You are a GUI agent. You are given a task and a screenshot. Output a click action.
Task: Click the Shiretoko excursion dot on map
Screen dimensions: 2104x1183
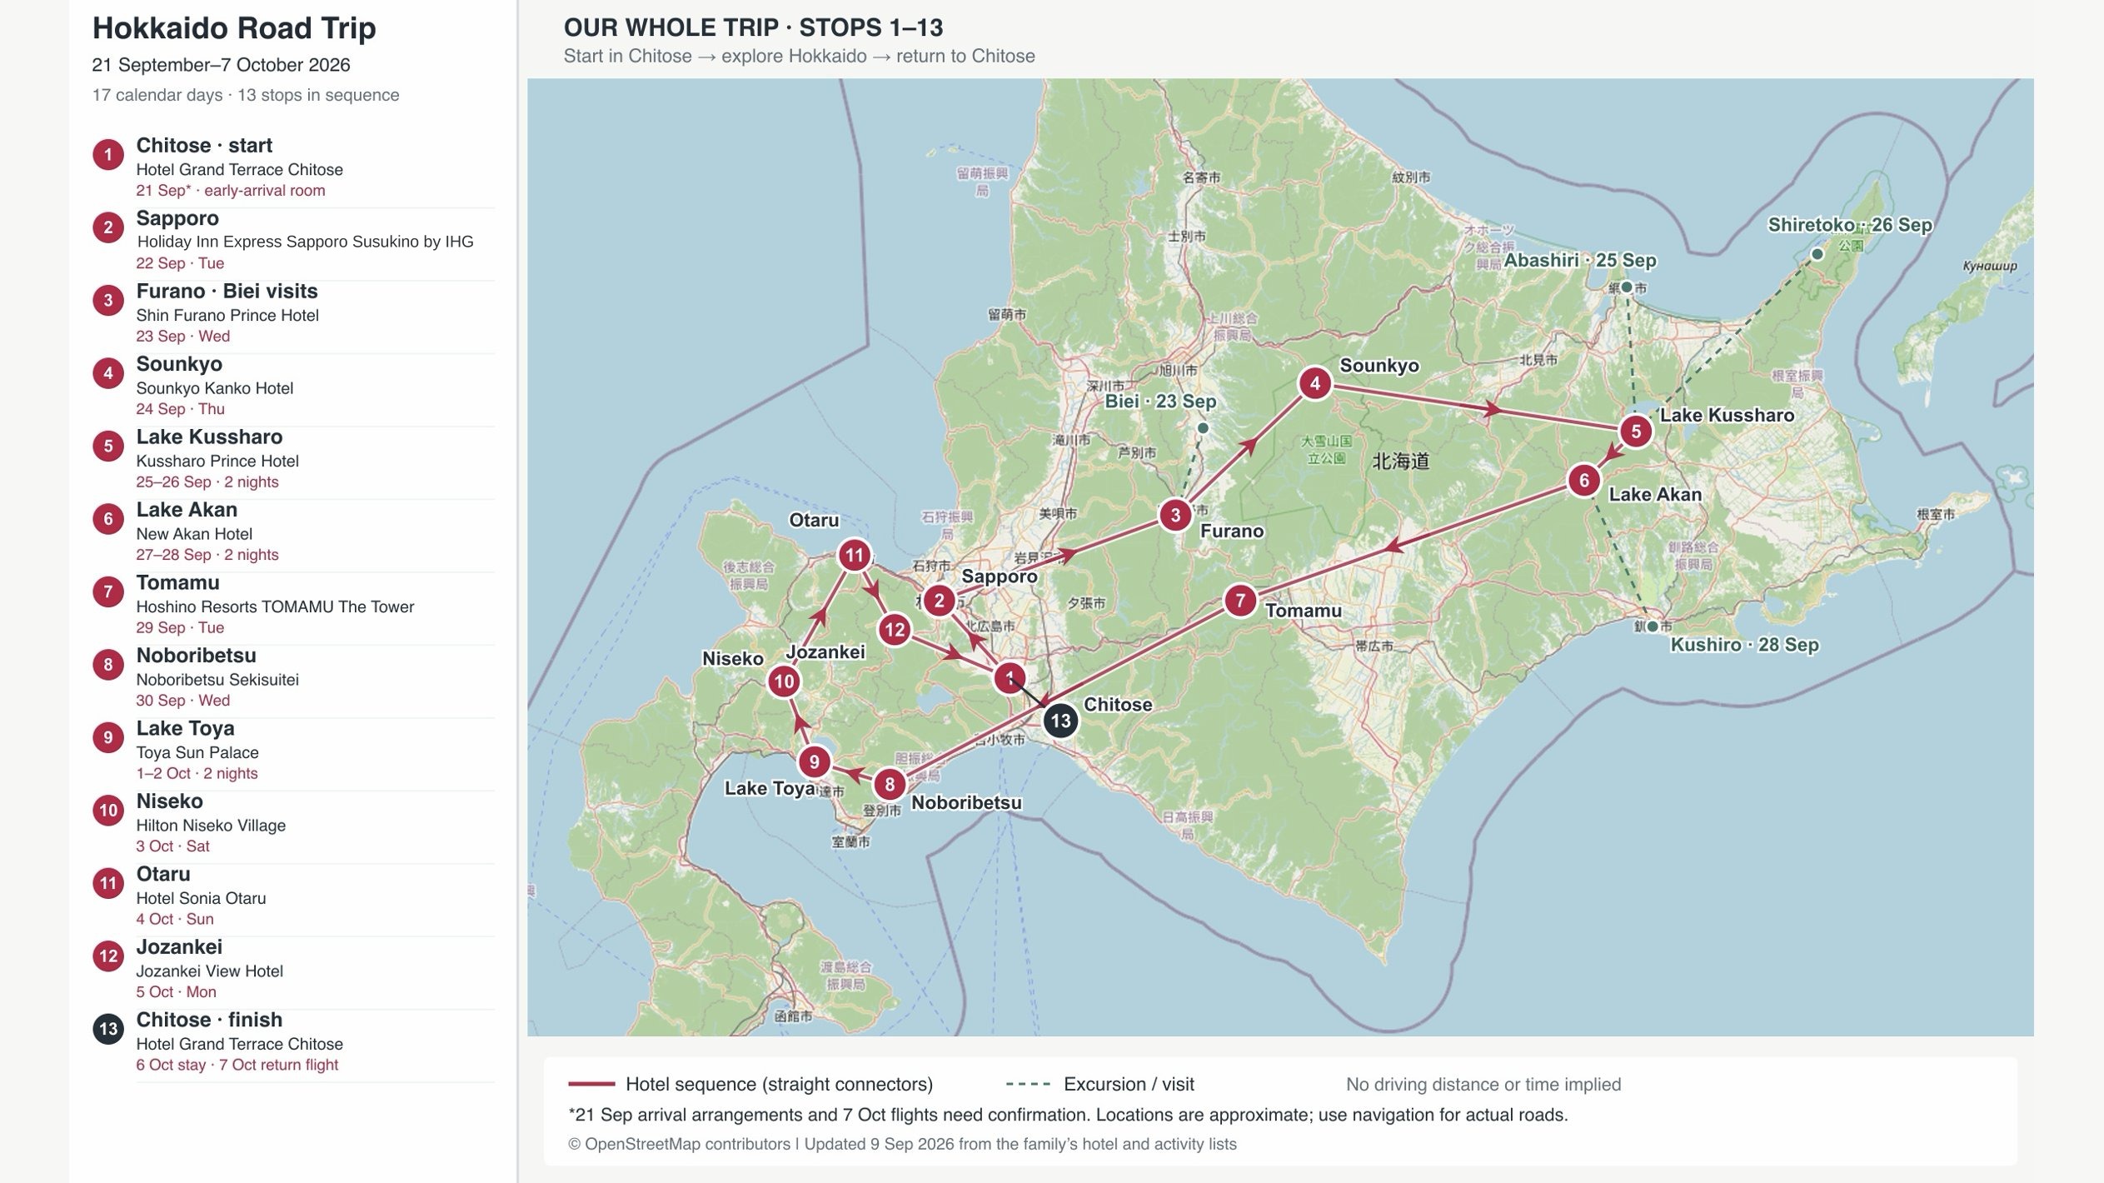[x=1817, y=254]
